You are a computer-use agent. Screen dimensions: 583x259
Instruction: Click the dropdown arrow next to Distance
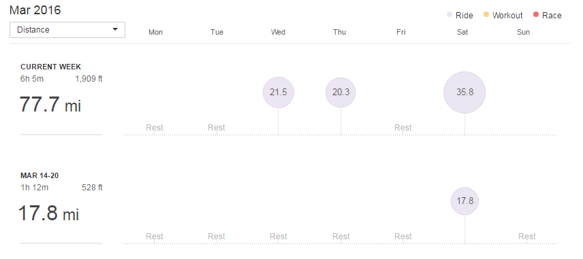tap(115, 29)
